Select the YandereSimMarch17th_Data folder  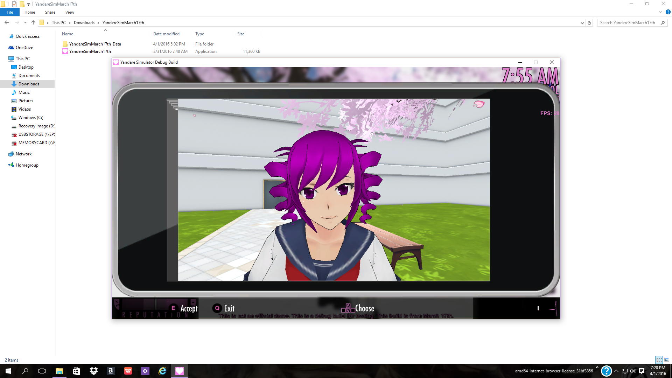95,44
